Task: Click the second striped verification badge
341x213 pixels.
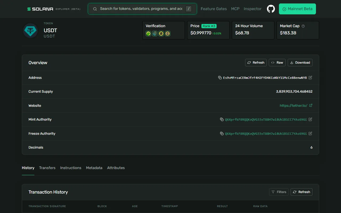Action: (x=155, y=34)
